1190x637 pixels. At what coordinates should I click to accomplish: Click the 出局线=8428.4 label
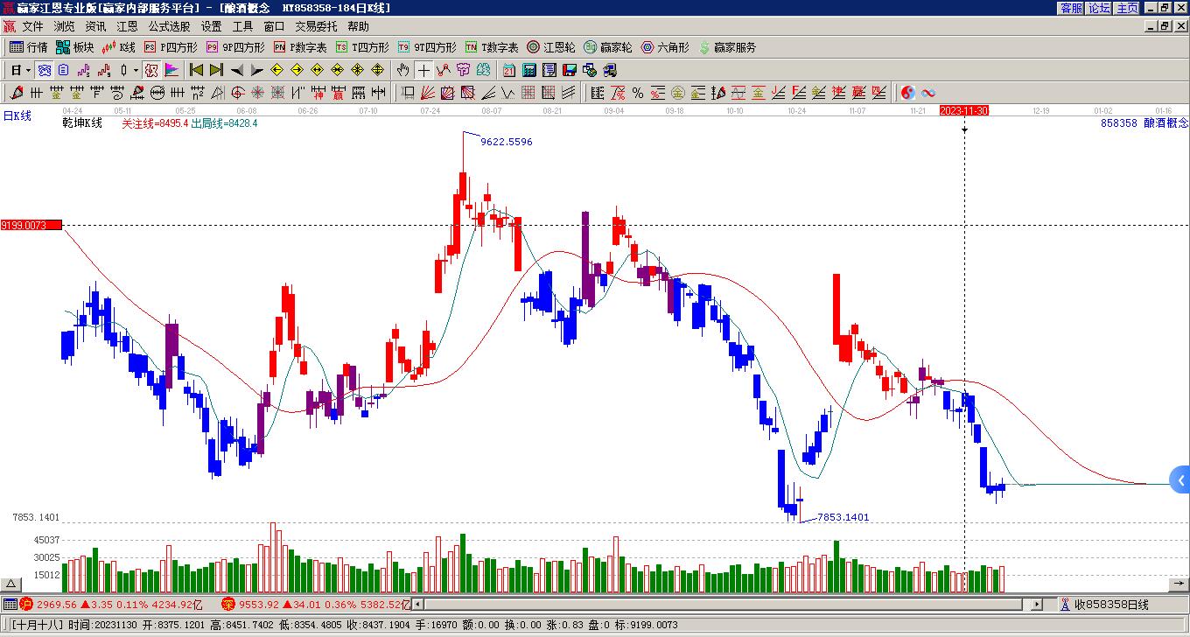coord(224,123)
